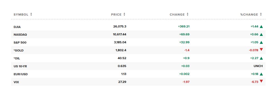Sort table by the SYMBOL arrows icon
The image size is (269, 99).
(31, 14)
